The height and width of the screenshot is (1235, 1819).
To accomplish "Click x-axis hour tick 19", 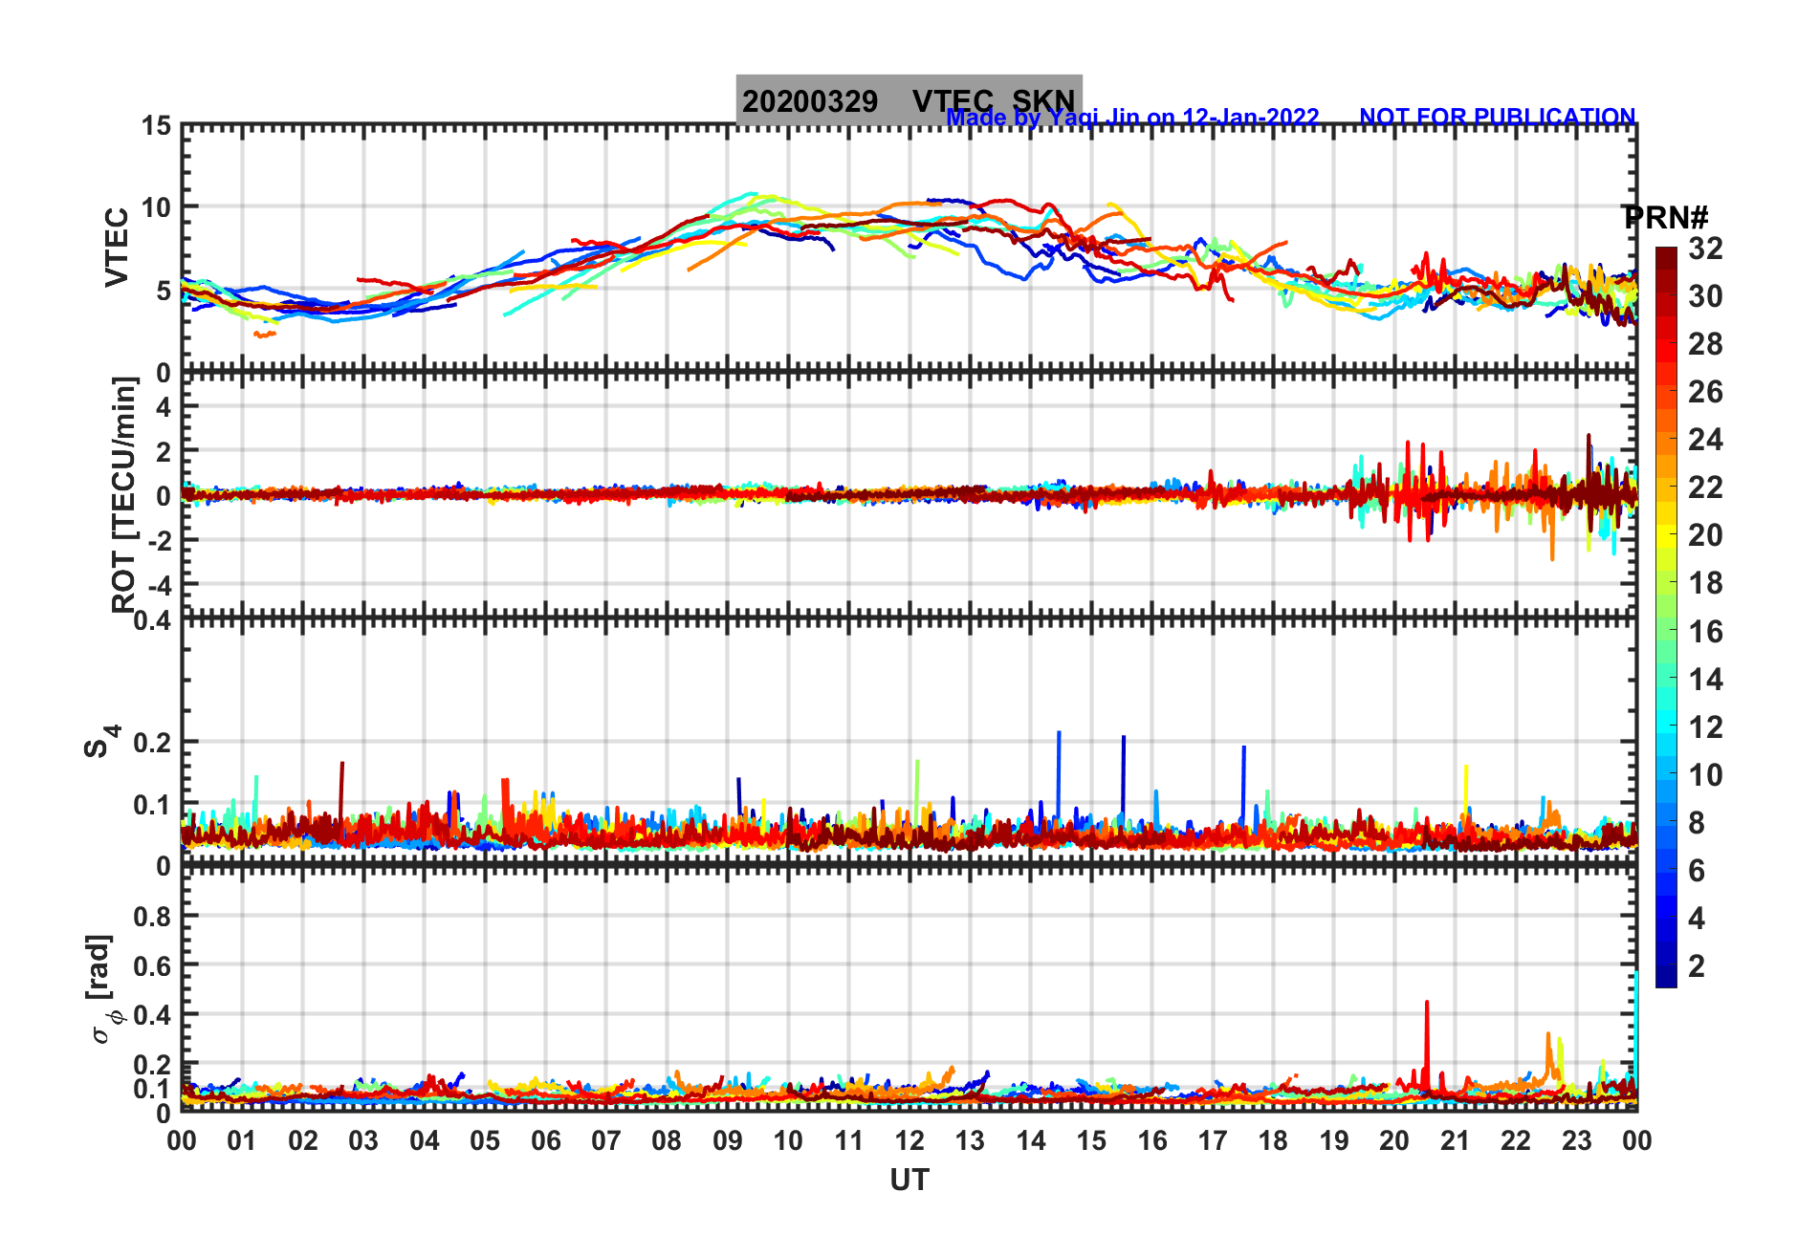I will tap(1334, 1141).
